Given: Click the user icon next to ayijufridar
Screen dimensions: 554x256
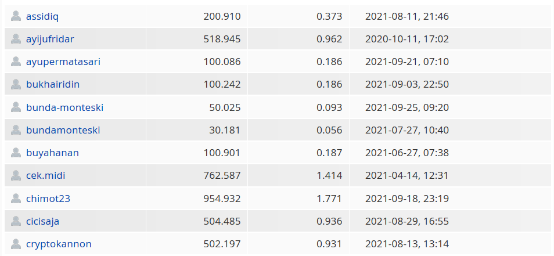Looking at the screenshot, I should click(16, 39).
